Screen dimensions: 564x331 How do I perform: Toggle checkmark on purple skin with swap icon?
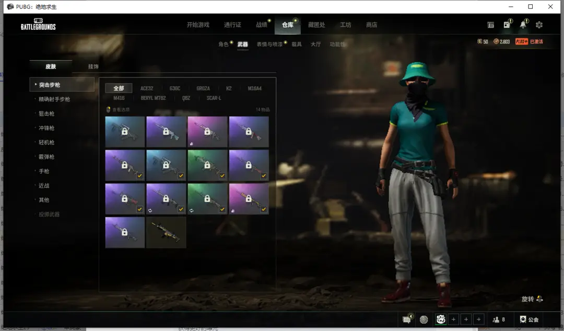coord(181,209)
